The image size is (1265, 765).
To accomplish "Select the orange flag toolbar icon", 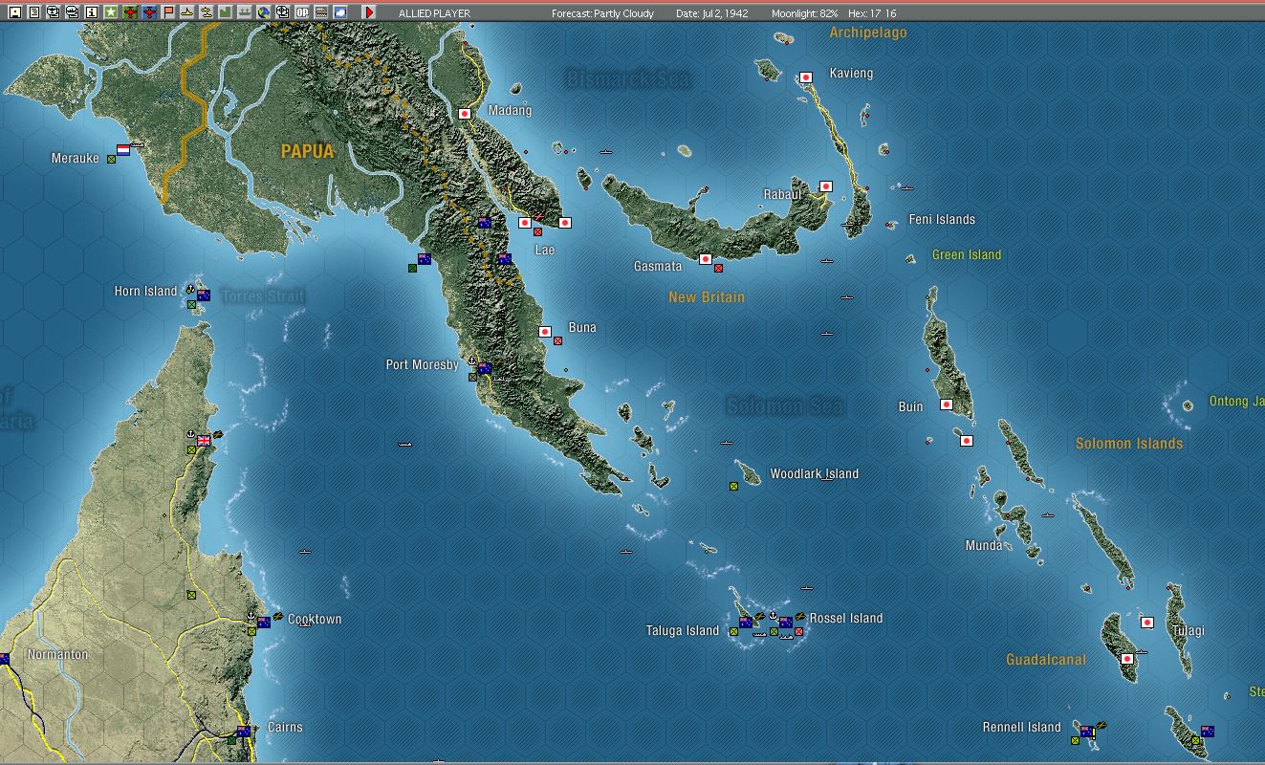I will pos(168,12).
